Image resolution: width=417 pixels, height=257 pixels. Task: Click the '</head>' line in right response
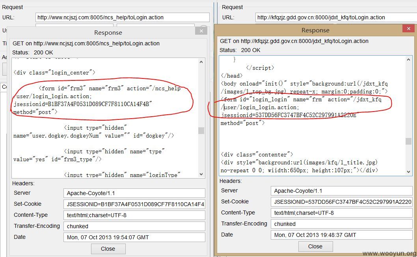(x=232, y=76)
